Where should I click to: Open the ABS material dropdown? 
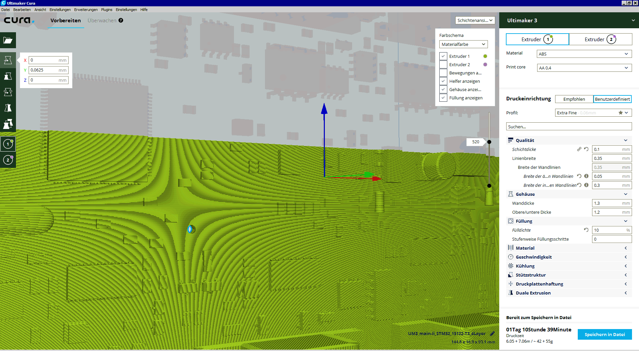pos(584,54)
